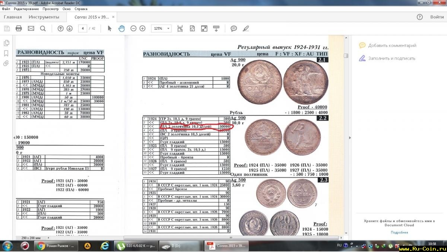
Task: Go to next page with down arrow
Action: coord(70,29)
